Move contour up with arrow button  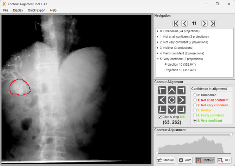(x=172, y=91)
